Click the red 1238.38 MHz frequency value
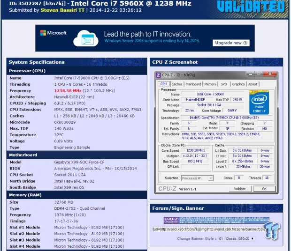Viewport: 291px width, 251px height. click(x=68, y=91)
